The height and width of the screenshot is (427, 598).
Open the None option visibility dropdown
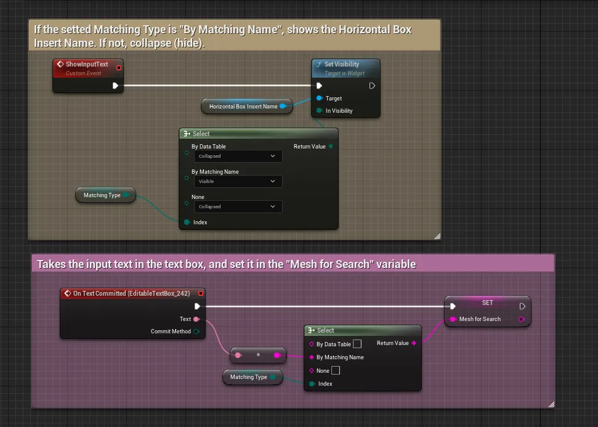coord(236,207)
